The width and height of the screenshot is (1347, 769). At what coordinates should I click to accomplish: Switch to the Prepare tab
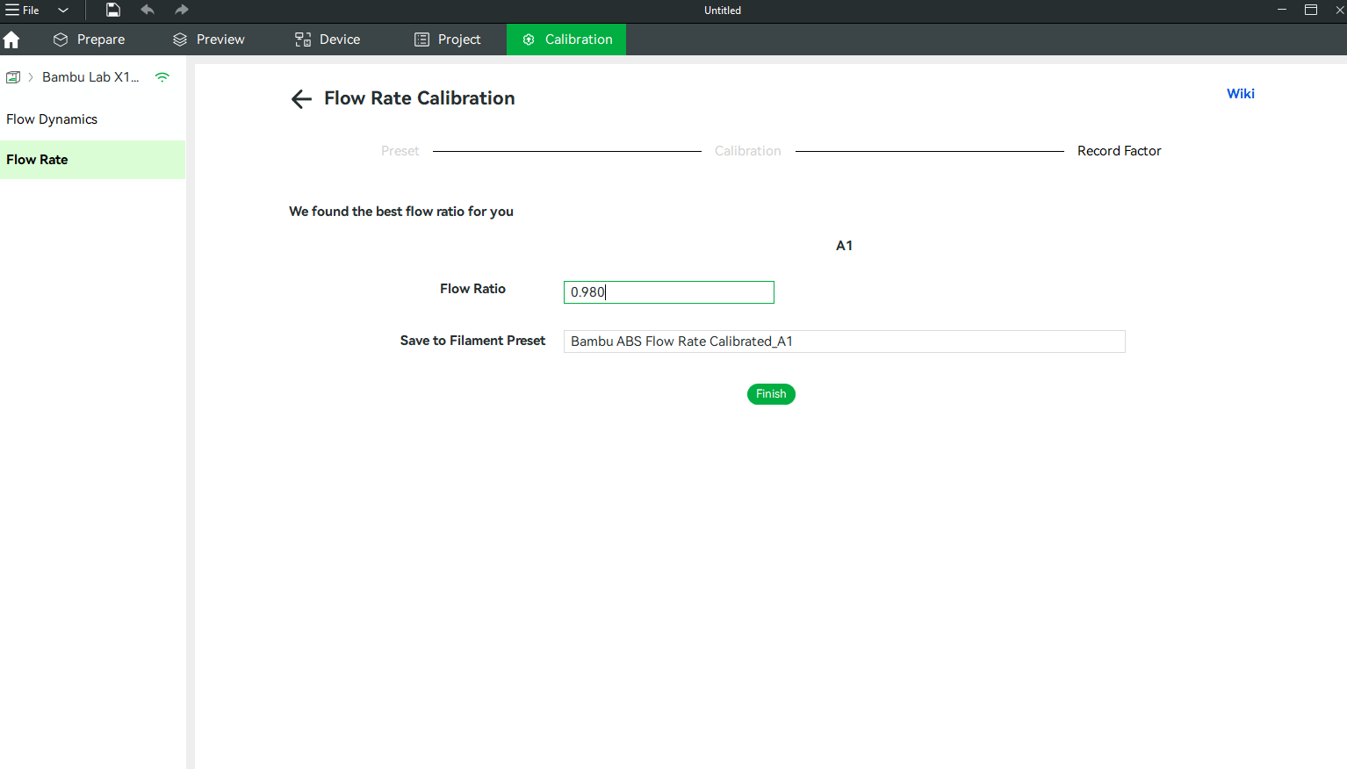[88, 40]
